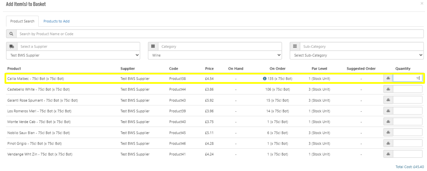Click the Category filter text field
Image resolution: width=427 pixels, height=171 pixels.
click(220, 46)
